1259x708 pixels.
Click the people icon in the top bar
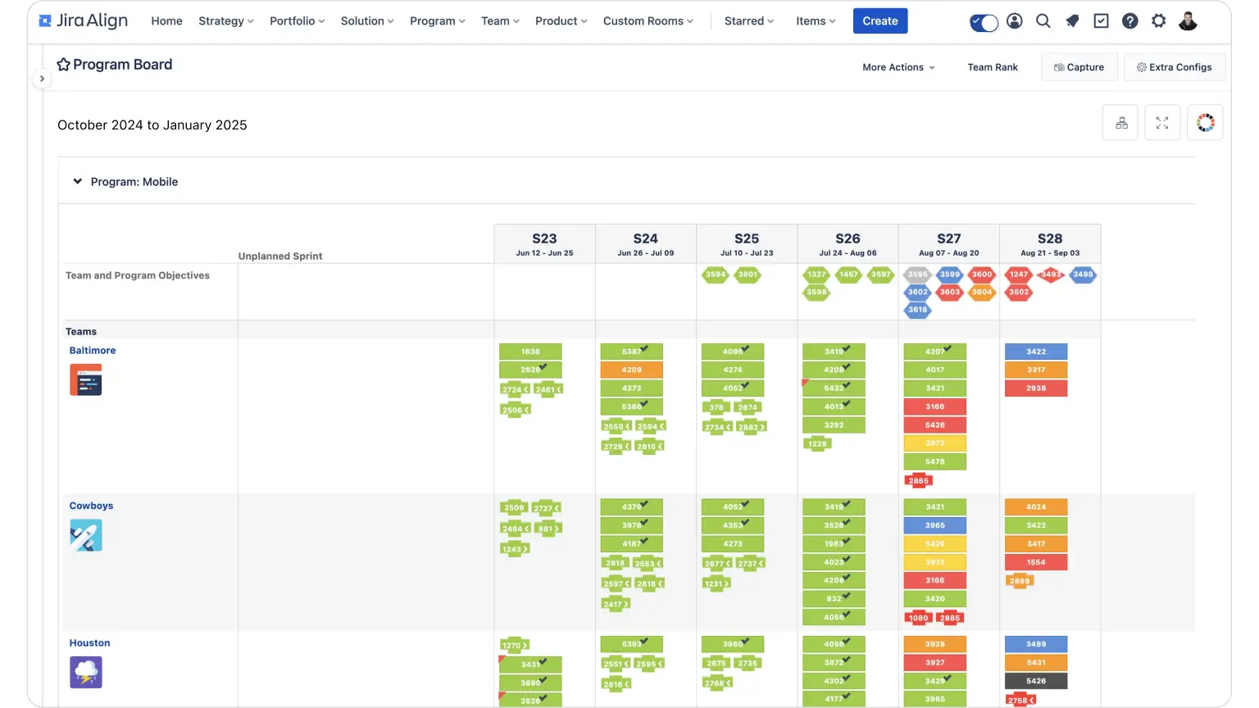coord(1014,20)
